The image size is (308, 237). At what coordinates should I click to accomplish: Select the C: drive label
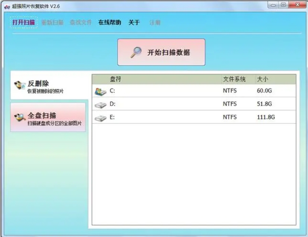[112, 91]
